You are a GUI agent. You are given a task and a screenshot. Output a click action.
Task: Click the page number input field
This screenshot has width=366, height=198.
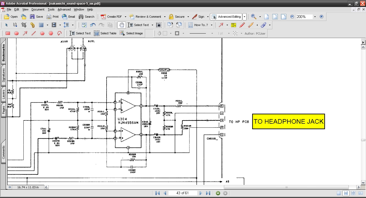click(182, 193)
